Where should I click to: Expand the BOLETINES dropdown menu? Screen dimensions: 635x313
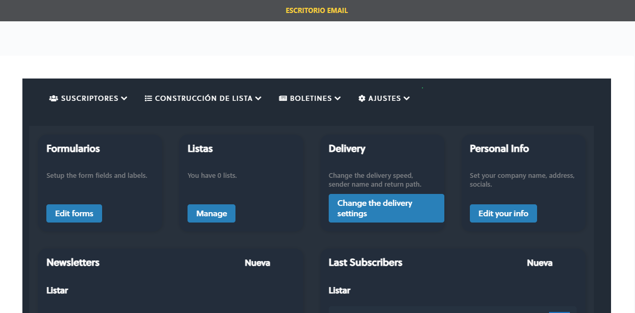click(339, 98)
